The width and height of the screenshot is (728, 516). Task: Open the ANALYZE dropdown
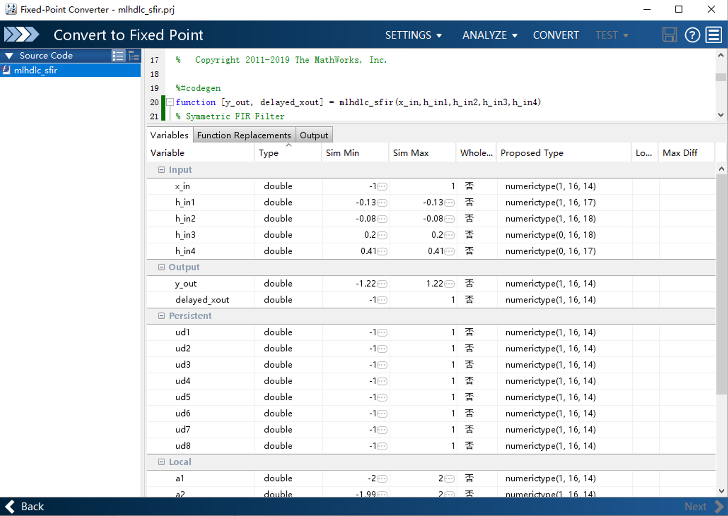(490, 35)
